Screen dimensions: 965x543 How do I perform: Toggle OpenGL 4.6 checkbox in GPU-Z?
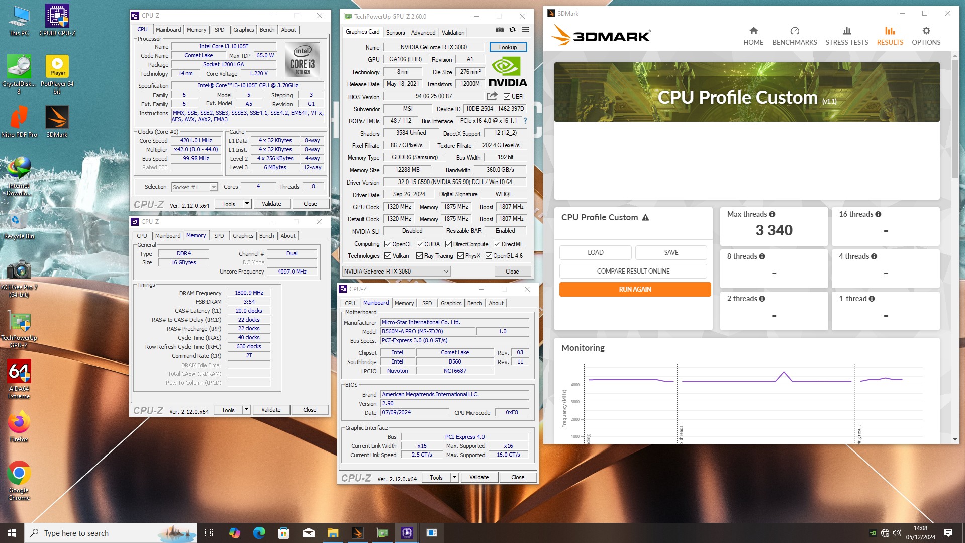click(x=489, y=256)
